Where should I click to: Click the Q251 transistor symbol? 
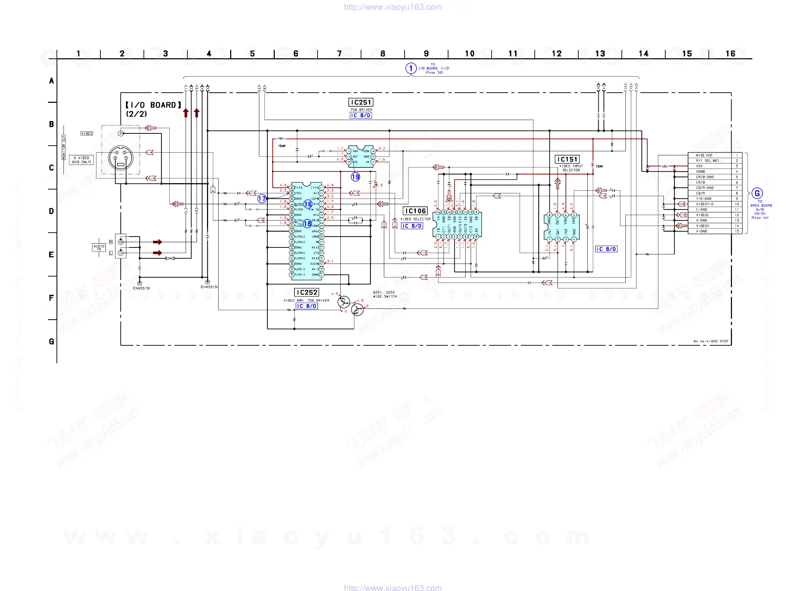[344, 302]
